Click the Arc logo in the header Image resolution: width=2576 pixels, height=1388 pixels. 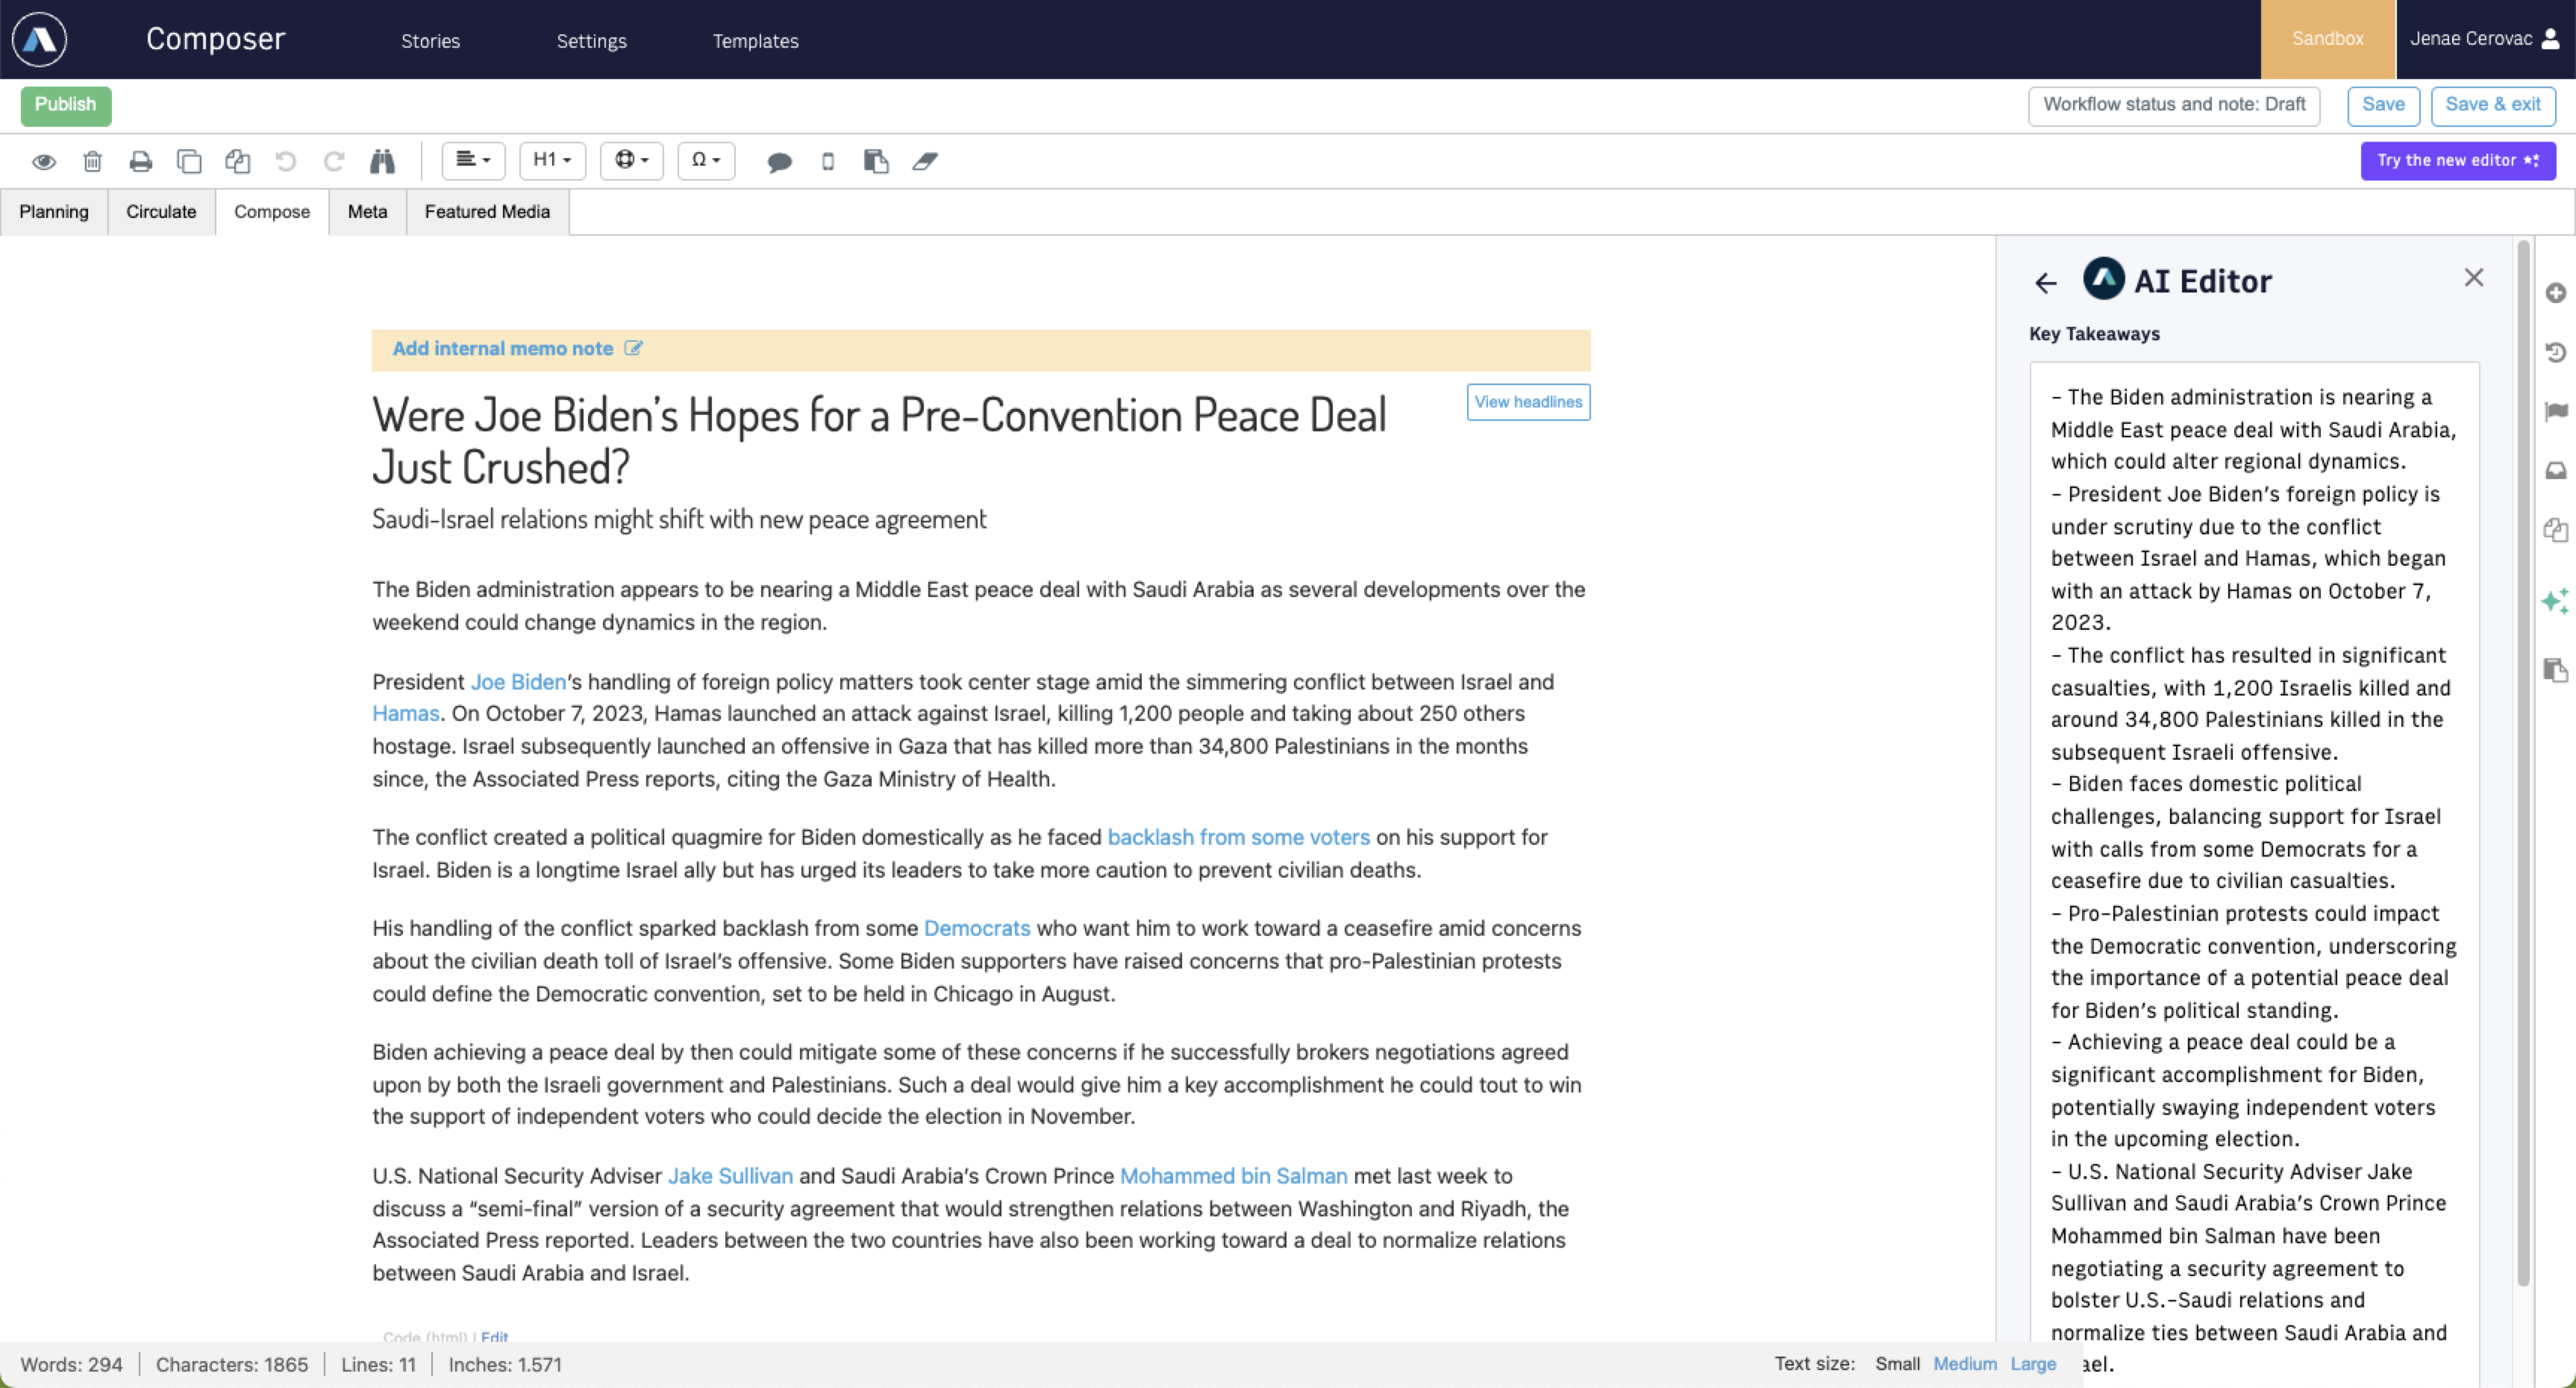[39, 39]
